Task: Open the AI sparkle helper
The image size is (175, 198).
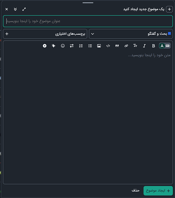Action: click(54, 46)
